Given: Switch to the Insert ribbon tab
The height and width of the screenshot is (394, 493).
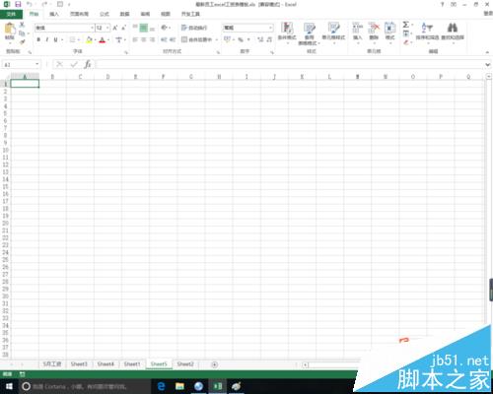Looking at the screenshot, I should click(54, 14).
